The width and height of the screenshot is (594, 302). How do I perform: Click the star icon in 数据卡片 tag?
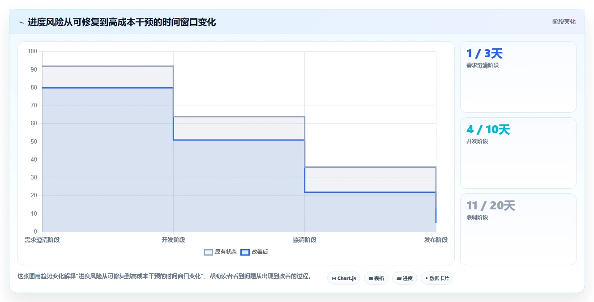click(427, 278)
